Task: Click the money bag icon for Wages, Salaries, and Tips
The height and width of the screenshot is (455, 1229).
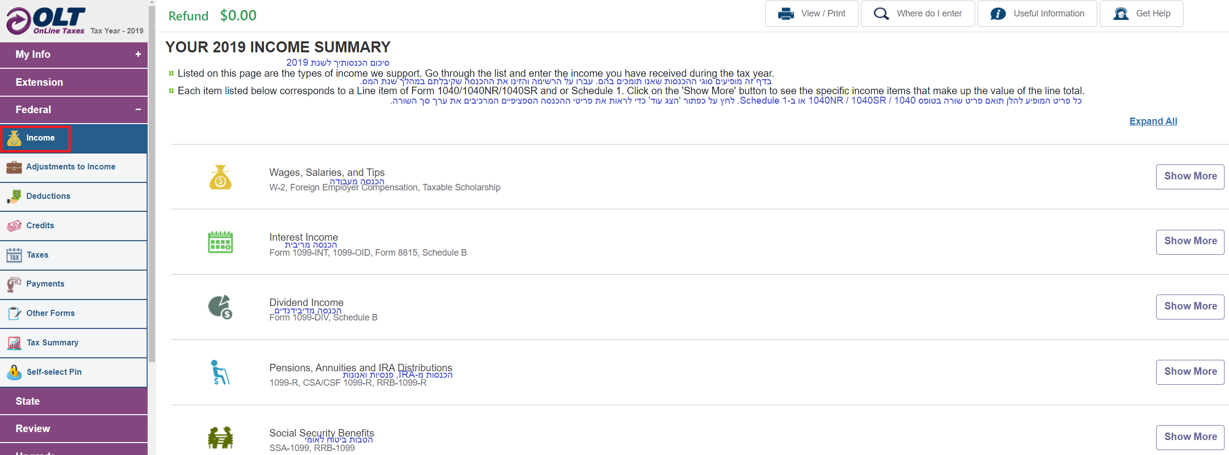Action: [x=220, y=177]
